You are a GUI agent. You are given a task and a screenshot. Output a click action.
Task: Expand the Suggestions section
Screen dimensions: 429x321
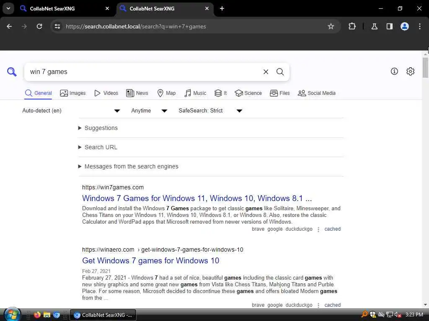click(98, 128)
